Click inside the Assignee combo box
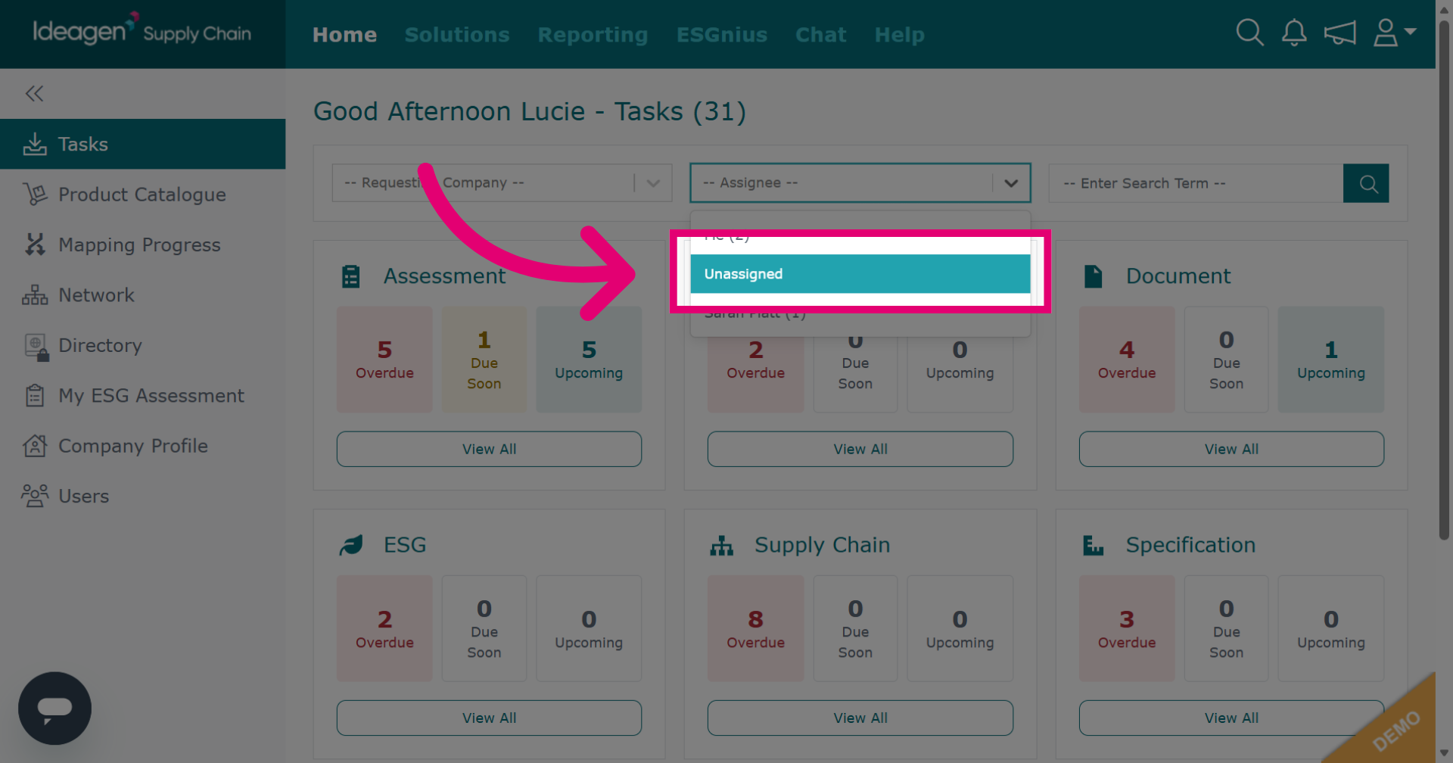Image resolution: width=1453 pixels, height=763 pixels. 860,183
